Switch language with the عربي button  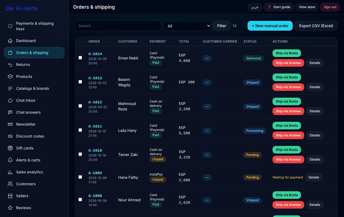[x=255, y=7]
